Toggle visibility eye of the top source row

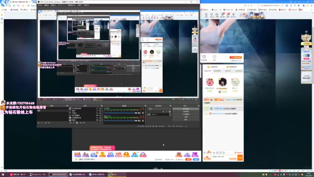[x=97, y=109]
